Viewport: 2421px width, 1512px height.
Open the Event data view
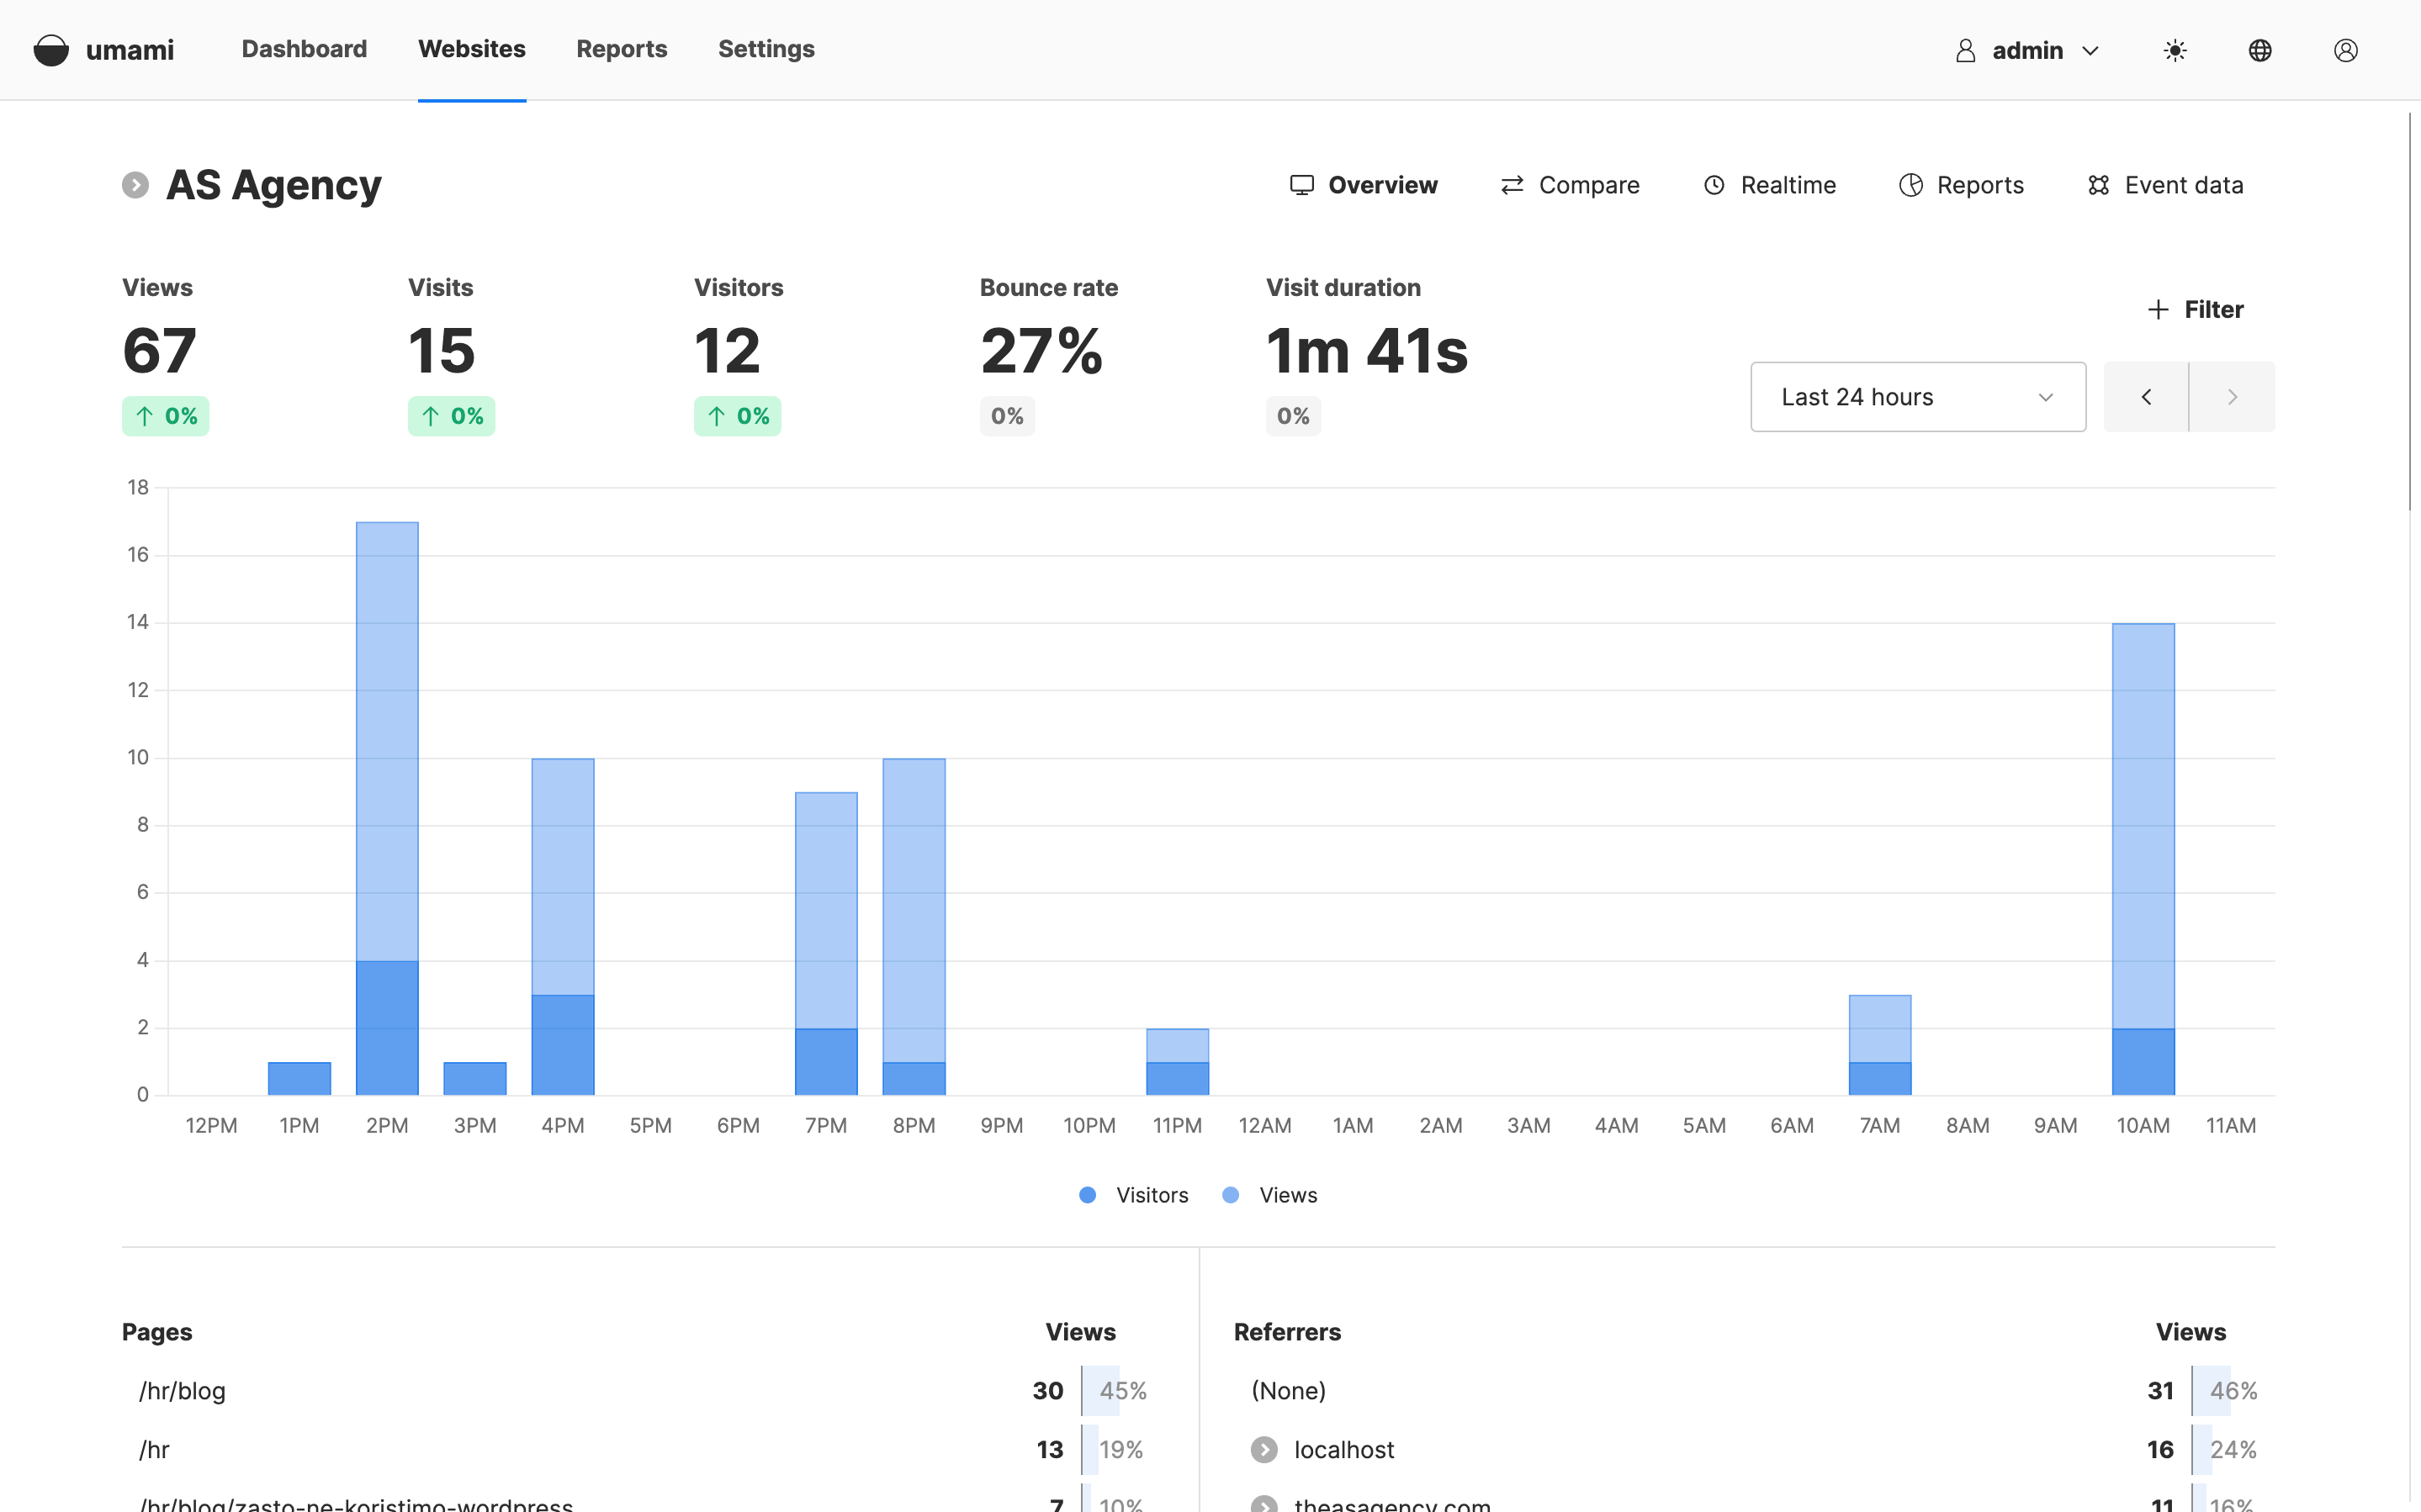point(2165,185)
